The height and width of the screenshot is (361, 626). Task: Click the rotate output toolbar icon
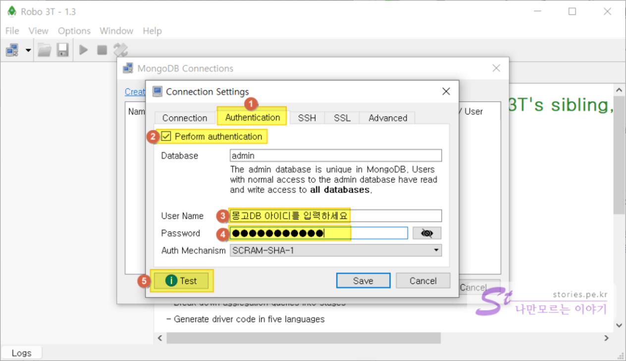pos(120,50)
